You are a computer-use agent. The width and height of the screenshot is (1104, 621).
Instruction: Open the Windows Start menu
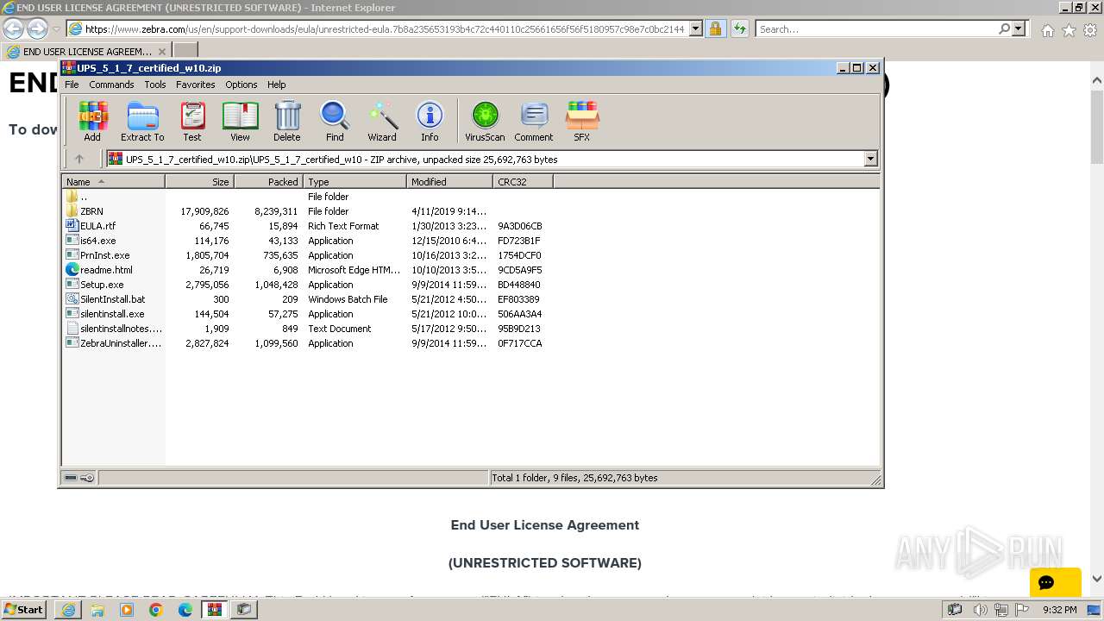point(23,609)
